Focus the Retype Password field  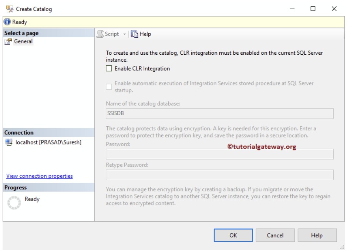click(219, 175)
